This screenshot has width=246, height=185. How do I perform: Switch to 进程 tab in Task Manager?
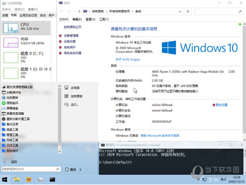[5, 15]
